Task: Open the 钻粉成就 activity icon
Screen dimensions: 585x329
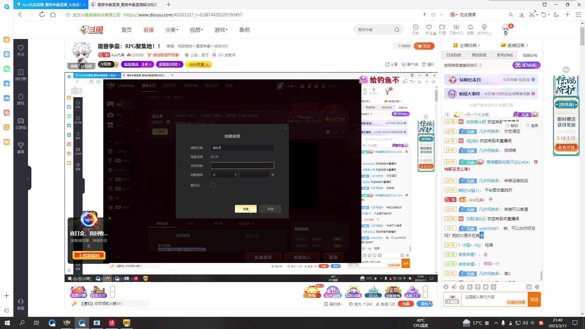Action: (x=353, y=292)
